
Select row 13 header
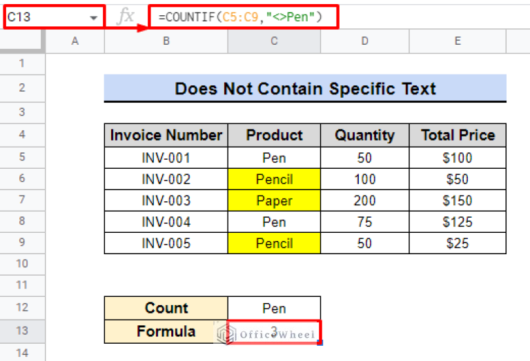click(22, 331)
